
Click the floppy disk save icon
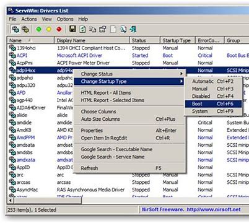(72, 29)
